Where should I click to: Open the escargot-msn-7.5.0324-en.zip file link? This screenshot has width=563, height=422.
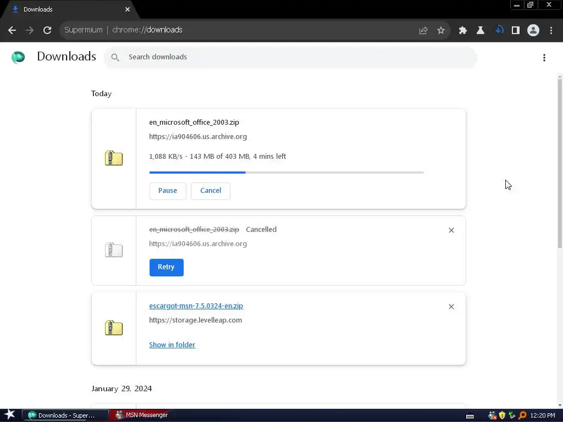coord(196,306)
